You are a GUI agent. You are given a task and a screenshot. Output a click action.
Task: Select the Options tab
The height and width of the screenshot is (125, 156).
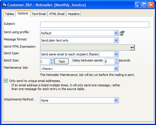(x=23, y=13)
